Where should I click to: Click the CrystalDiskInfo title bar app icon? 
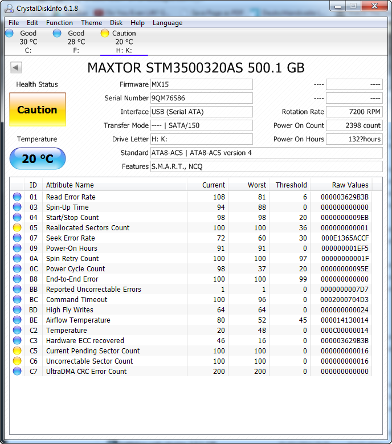coord(9,9)
